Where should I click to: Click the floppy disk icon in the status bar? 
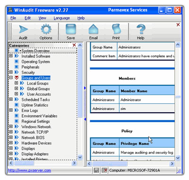pos(96,170)
